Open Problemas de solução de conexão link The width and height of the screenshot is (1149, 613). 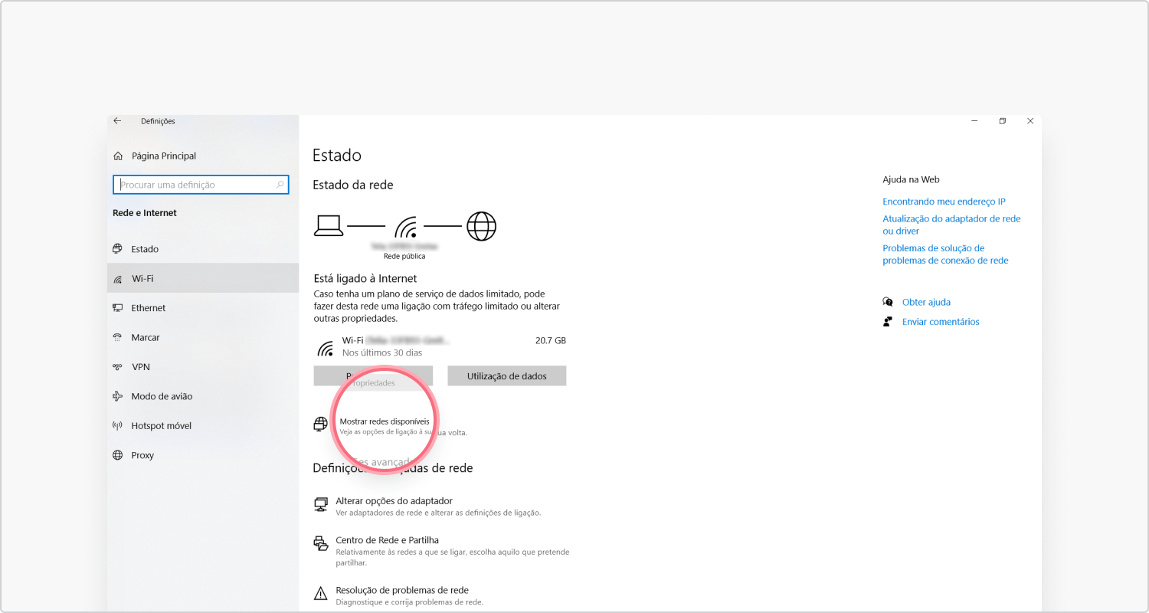945,254
